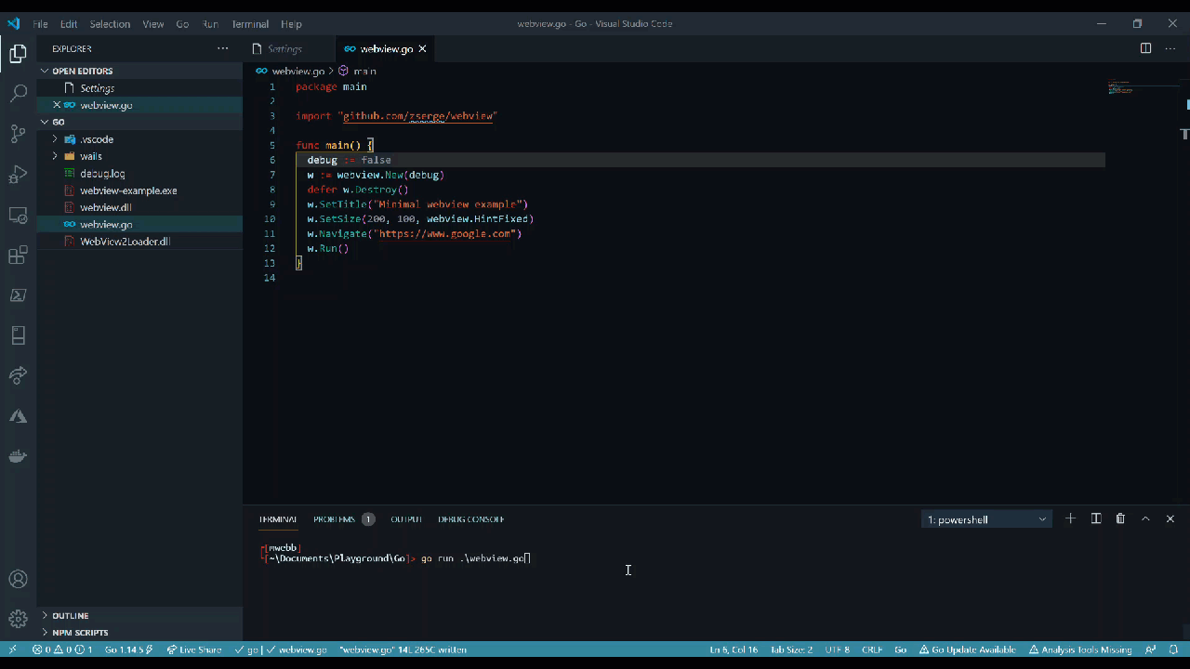Image resolution: width=1190 pixels, height=669 pixels.
Task: Maximize the terminal panel size
Action: tap(1145, 518)
